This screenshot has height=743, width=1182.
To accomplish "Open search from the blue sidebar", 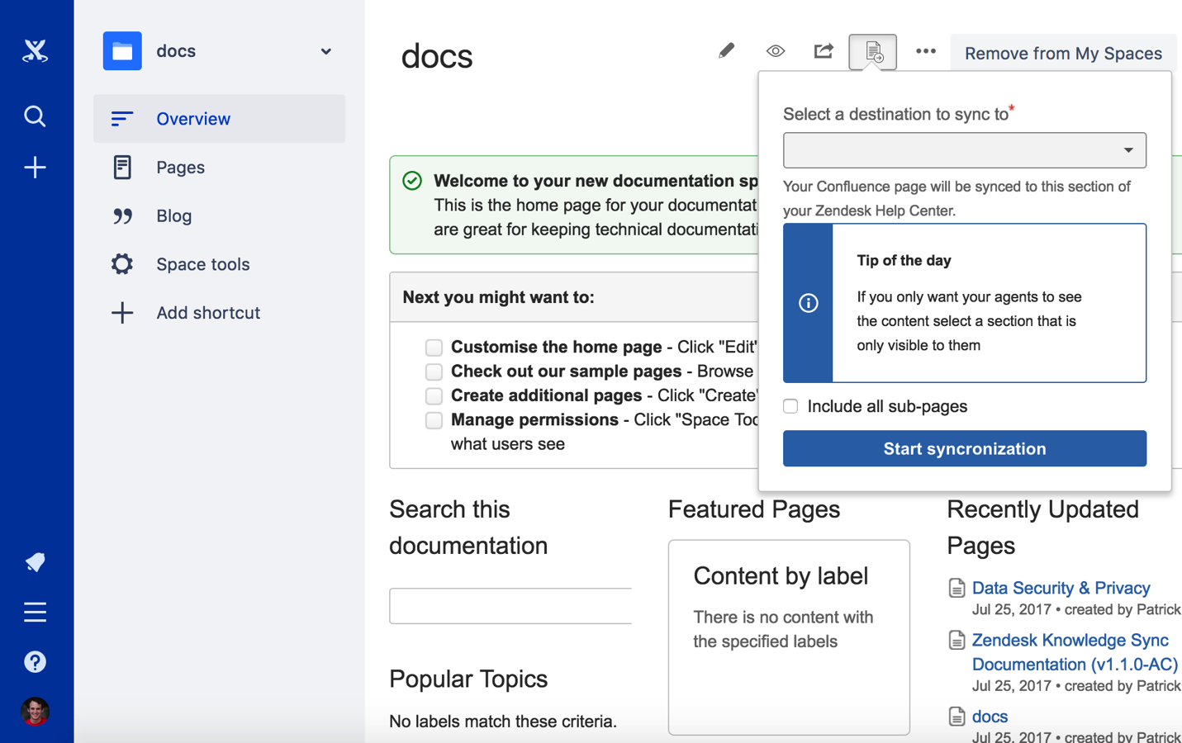I will point(35,116).
